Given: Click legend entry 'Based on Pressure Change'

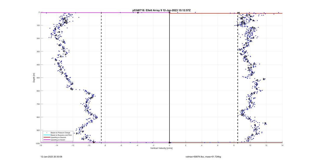Looking at the screenshot, I should pyautogui.click(x=60, y=133).
